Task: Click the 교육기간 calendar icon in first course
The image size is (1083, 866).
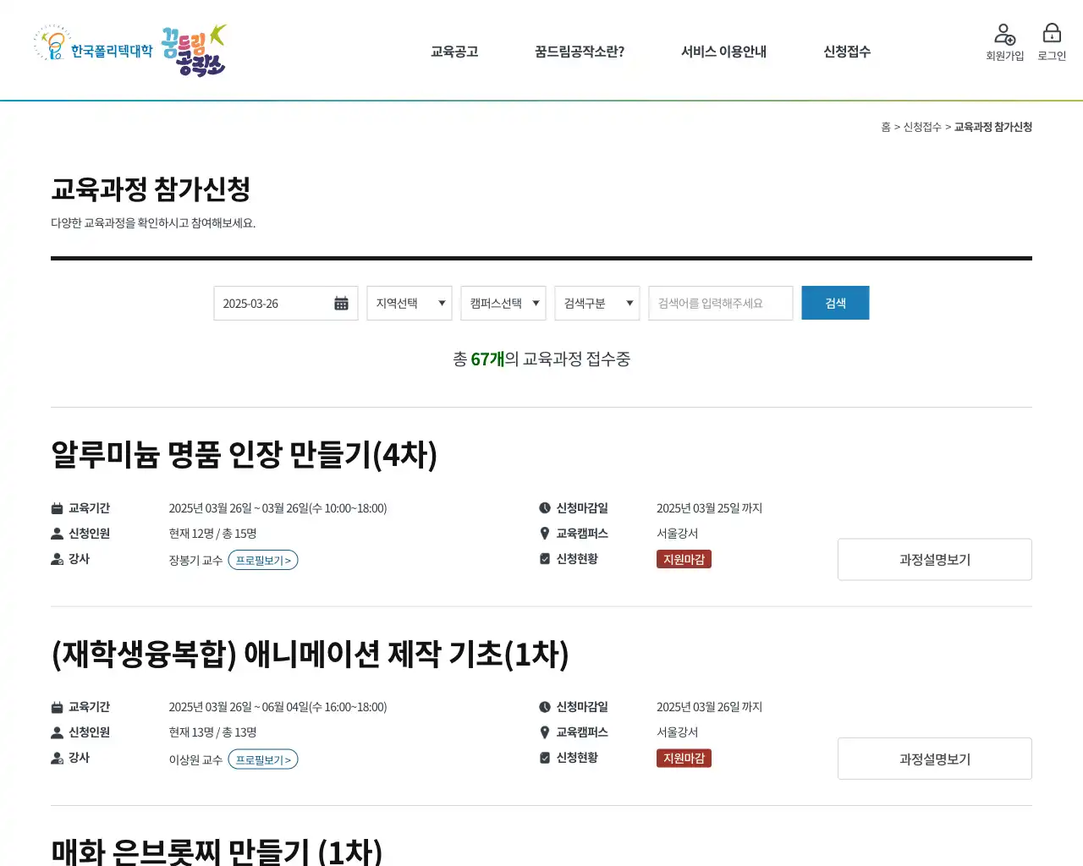Action: coord(58,508)
